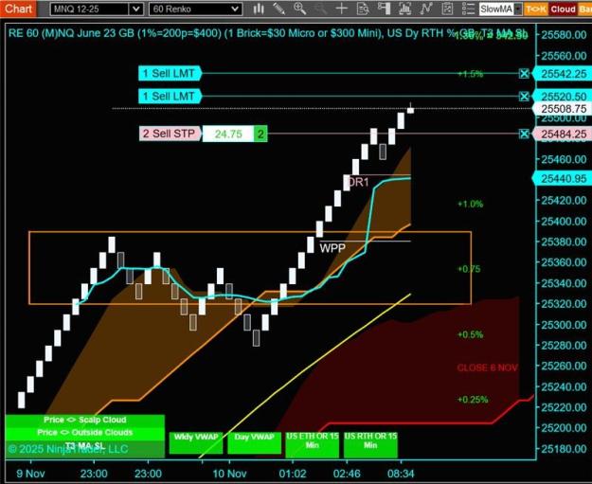592x484 pixels.
Task: Expand the 60 Renko dropdown arrow
Action: point(235,9)
